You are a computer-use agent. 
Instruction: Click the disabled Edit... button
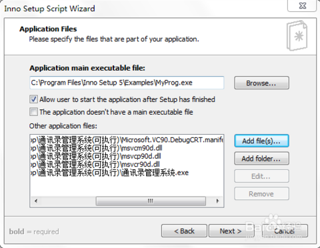pos(261,176)
